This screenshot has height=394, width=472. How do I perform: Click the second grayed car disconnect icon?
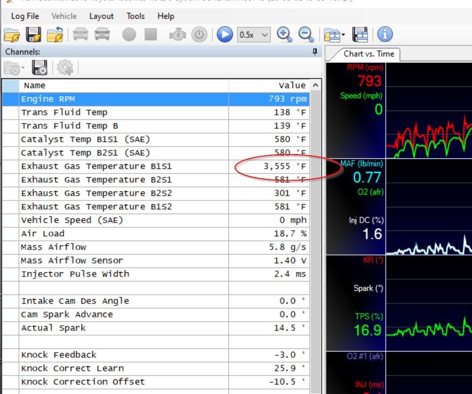point(102,34)
